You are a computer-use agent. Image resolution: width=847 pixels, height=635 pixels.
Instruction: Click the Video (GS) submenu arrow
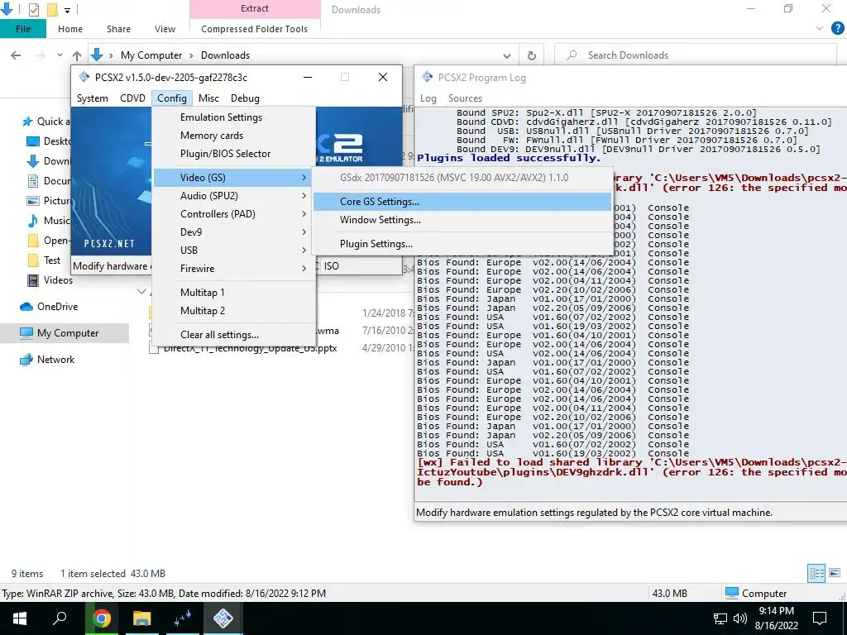(x=304, y=178)
